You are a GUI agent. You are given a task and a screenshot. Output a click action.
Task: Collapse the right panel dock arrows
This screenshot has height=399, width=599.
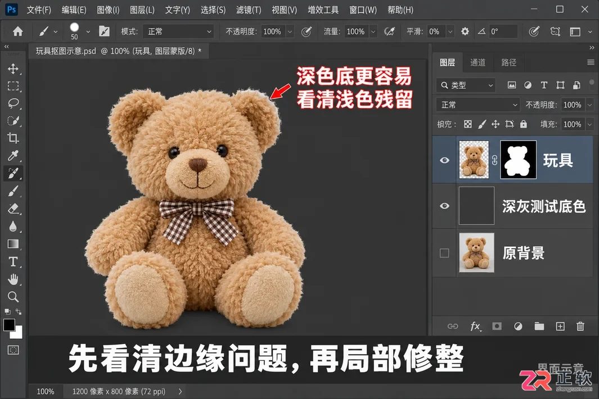pyautogui.click(x=592, y=47)
